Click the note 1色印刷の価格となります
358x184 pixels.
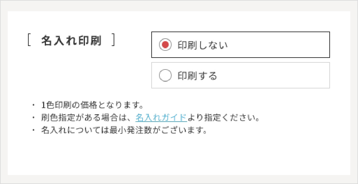92,105
